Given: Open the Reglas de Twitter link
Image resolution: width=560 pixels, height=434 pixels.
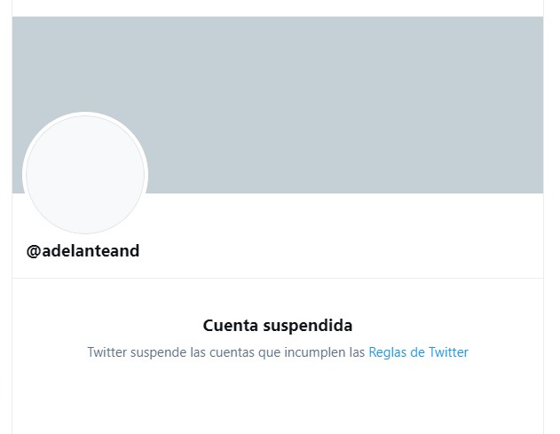Looking at the screenshot, I should click(x=418, y=352).
